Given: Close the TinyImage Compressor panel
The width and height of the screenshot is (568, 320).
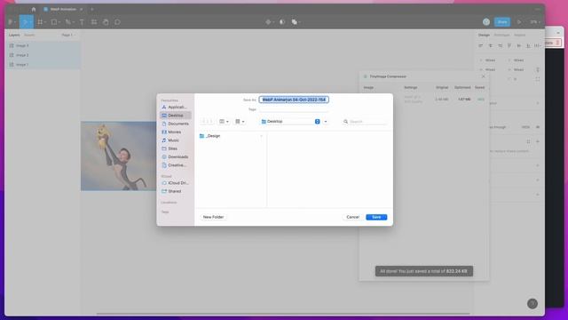Looking at the screenshot, I should (483, 76).
